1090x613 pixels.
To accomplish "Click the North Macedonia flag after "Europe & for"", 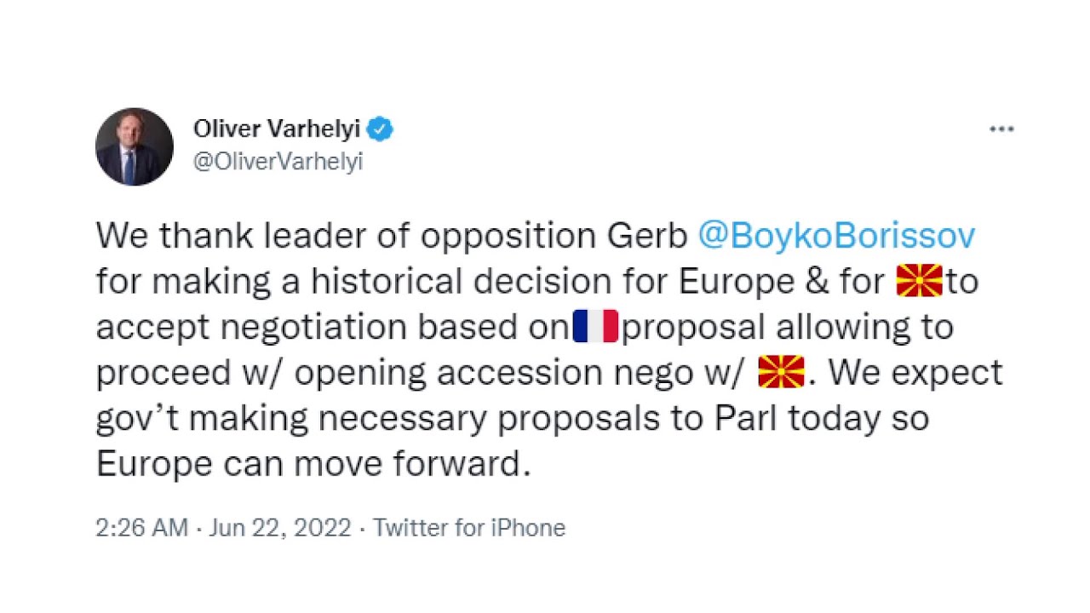I will 920,281.
